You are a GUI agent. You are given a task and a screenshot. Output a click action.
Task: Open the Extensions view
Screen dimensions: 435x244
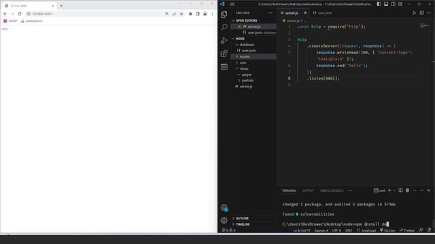[224, 54]
